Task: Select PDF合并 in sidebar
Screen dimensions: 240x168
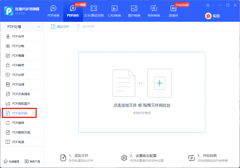Action: point(18,36)
